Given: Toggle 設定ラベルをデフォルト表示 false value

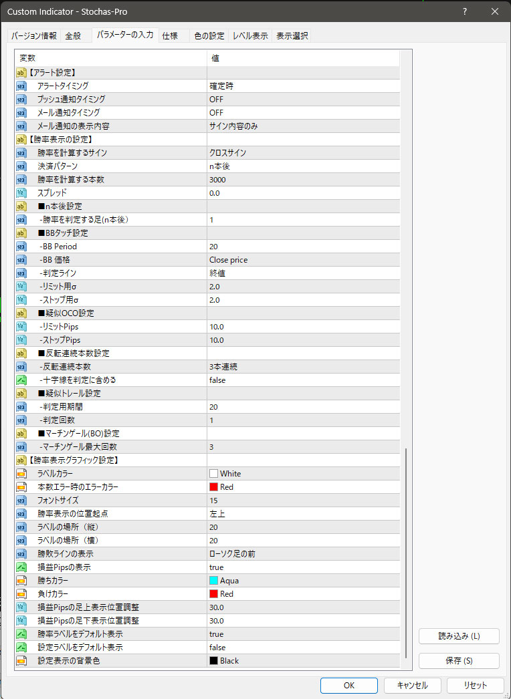Looking at the screenshot, I should point(304,648).
